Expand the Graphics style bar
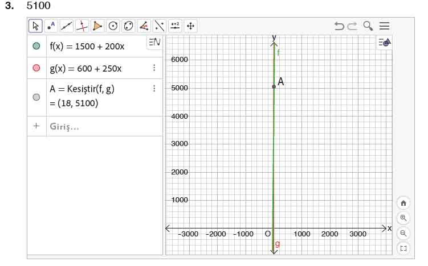428x266 pixels. click(x=385, y=43)
